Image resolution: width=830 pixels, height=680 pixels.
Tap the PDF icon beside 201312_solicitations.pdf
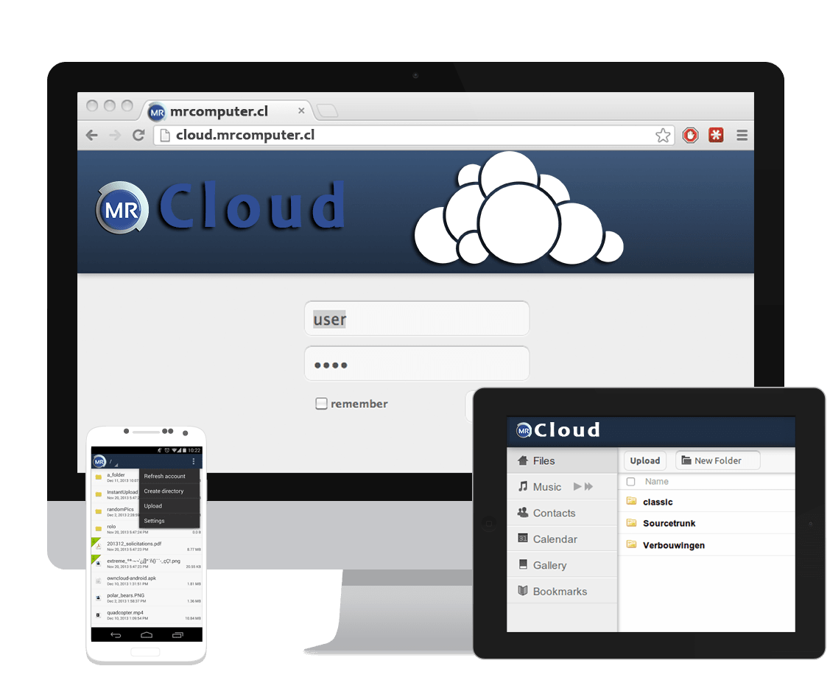(x=98, y=546)
